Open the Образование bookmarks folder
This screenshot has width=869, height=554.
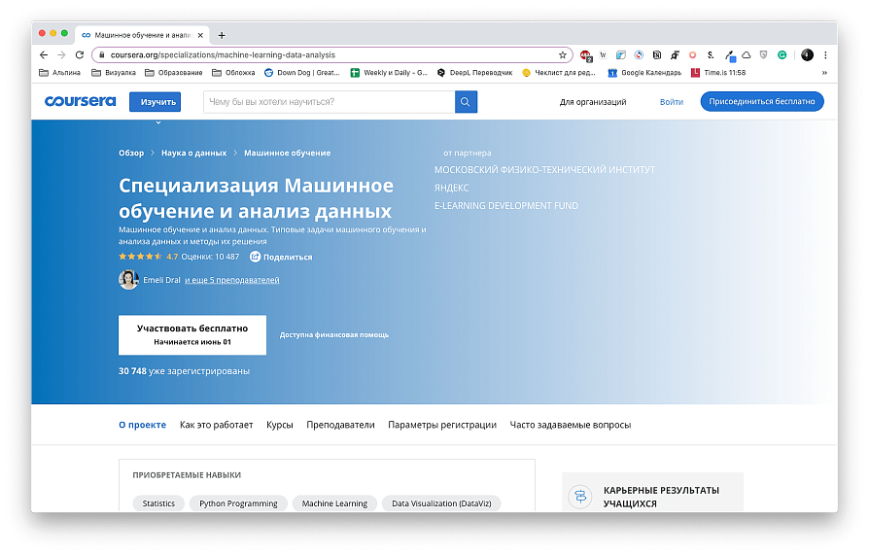(x=173, y=73)
